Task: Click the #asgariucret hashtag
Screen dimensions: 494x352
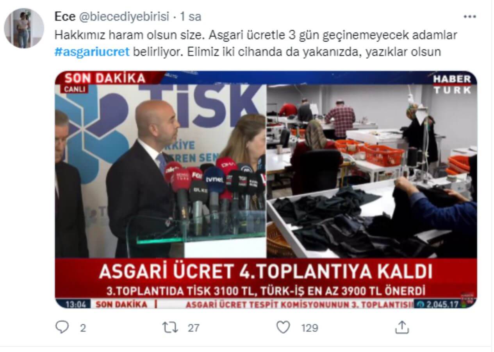Action: (x=92, y=52)
